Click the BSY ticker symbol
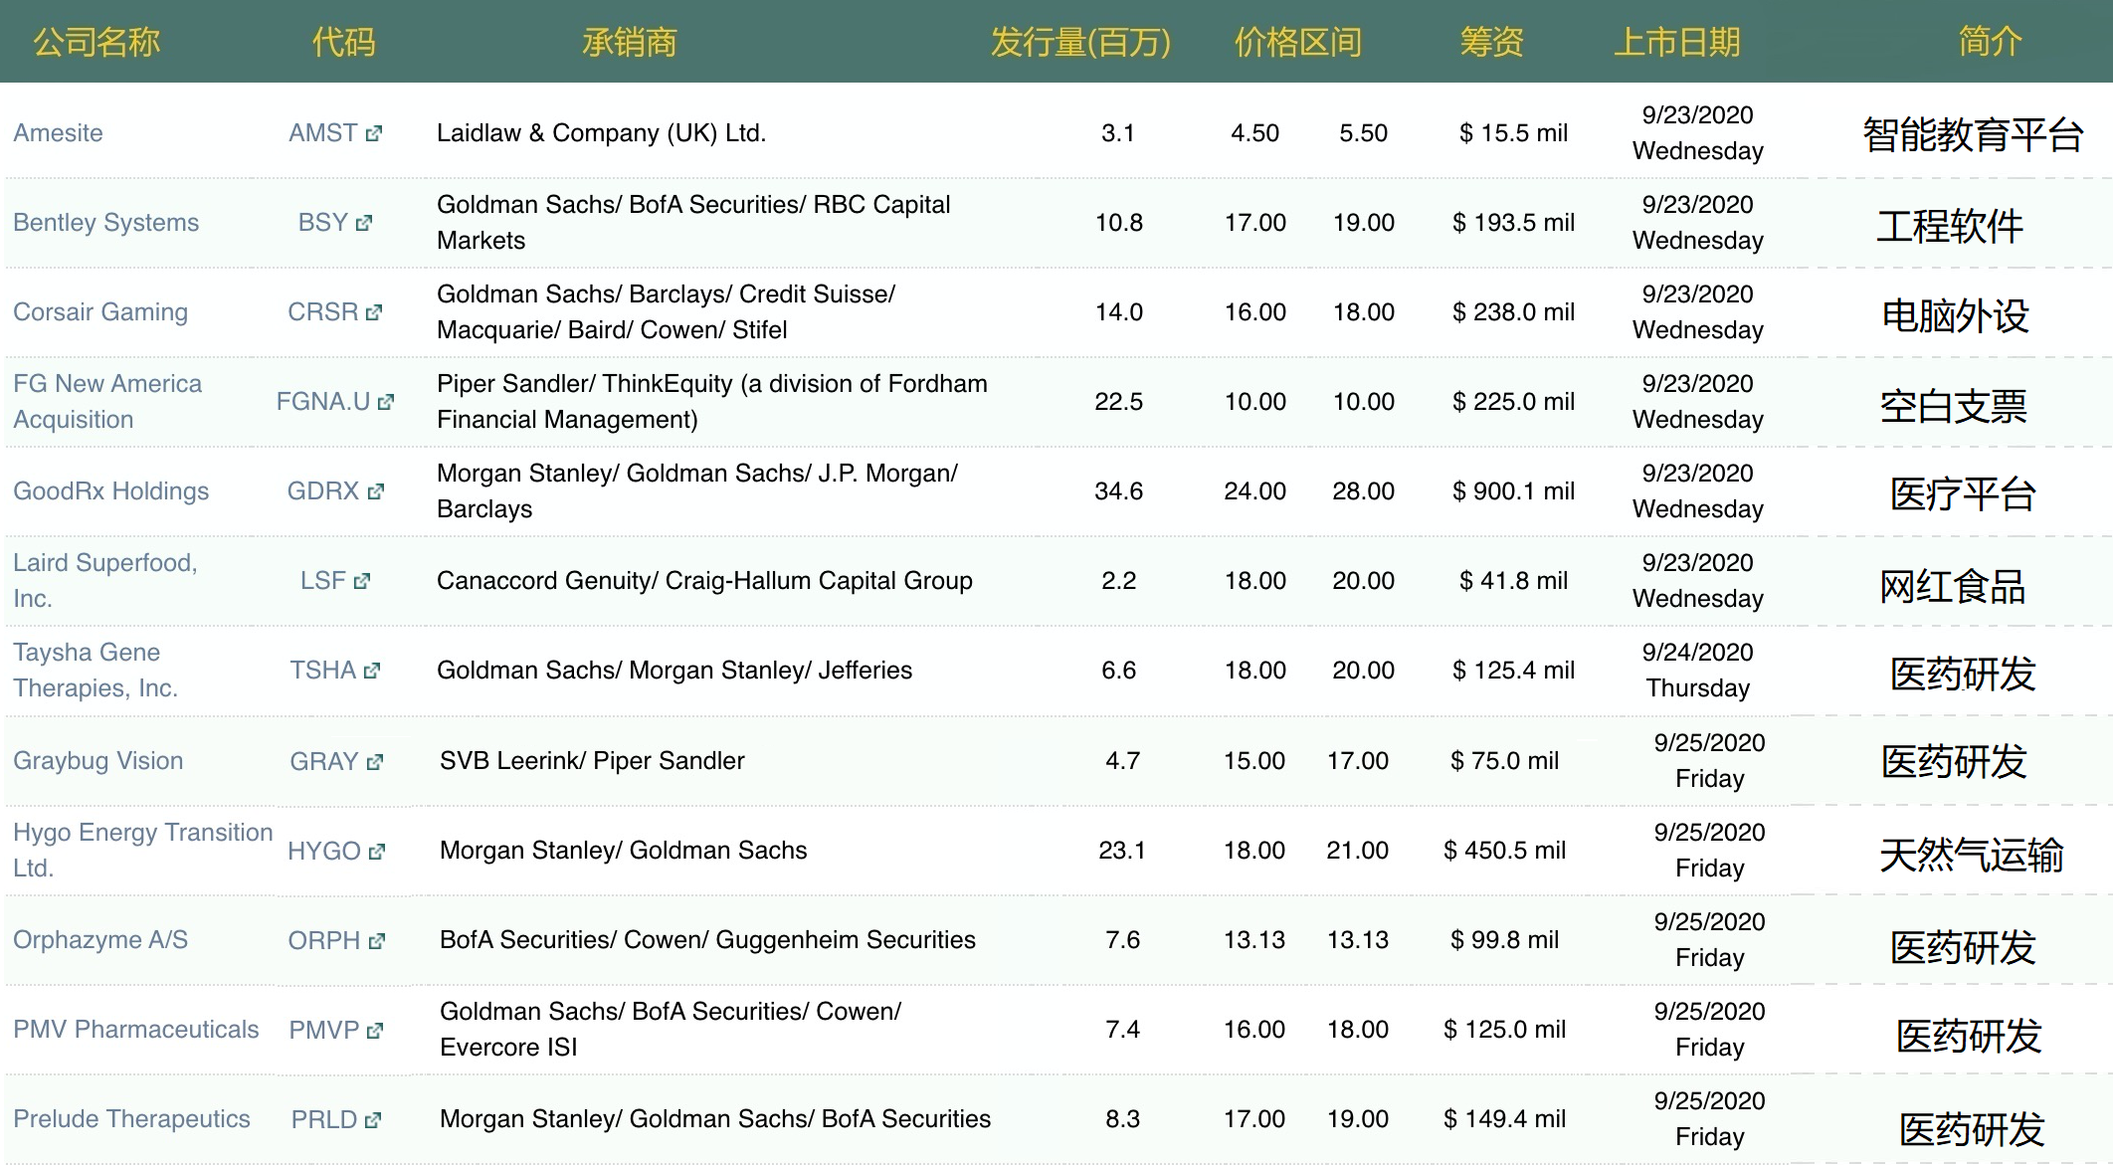 click(x=323, y=222)
